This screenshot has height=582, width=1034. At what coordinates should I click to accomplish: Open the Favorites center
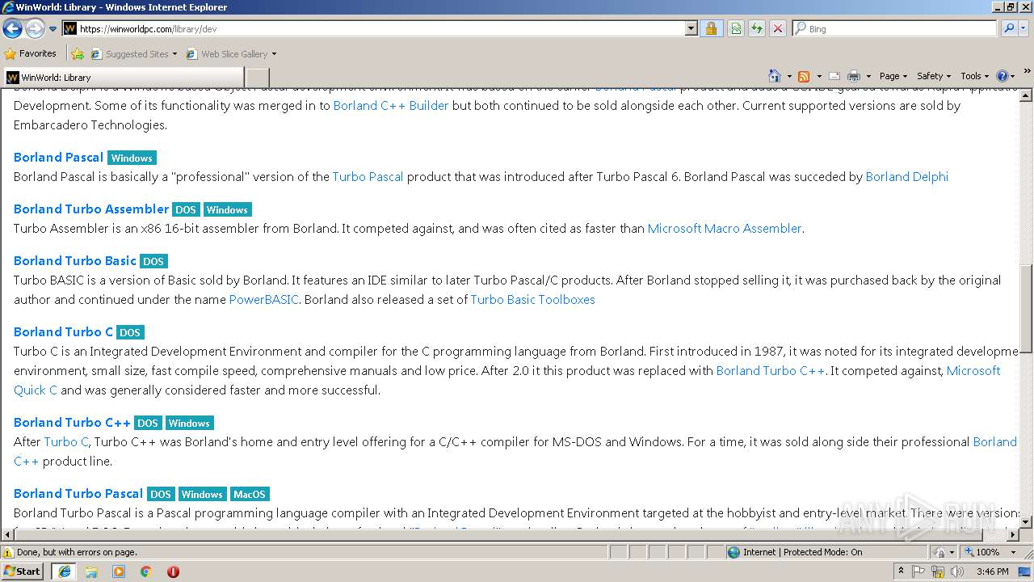pyautogui.click(x=31, y=53)
